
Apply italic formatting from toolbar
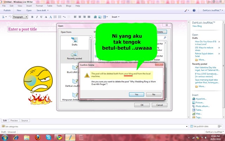tap(37, 17)
